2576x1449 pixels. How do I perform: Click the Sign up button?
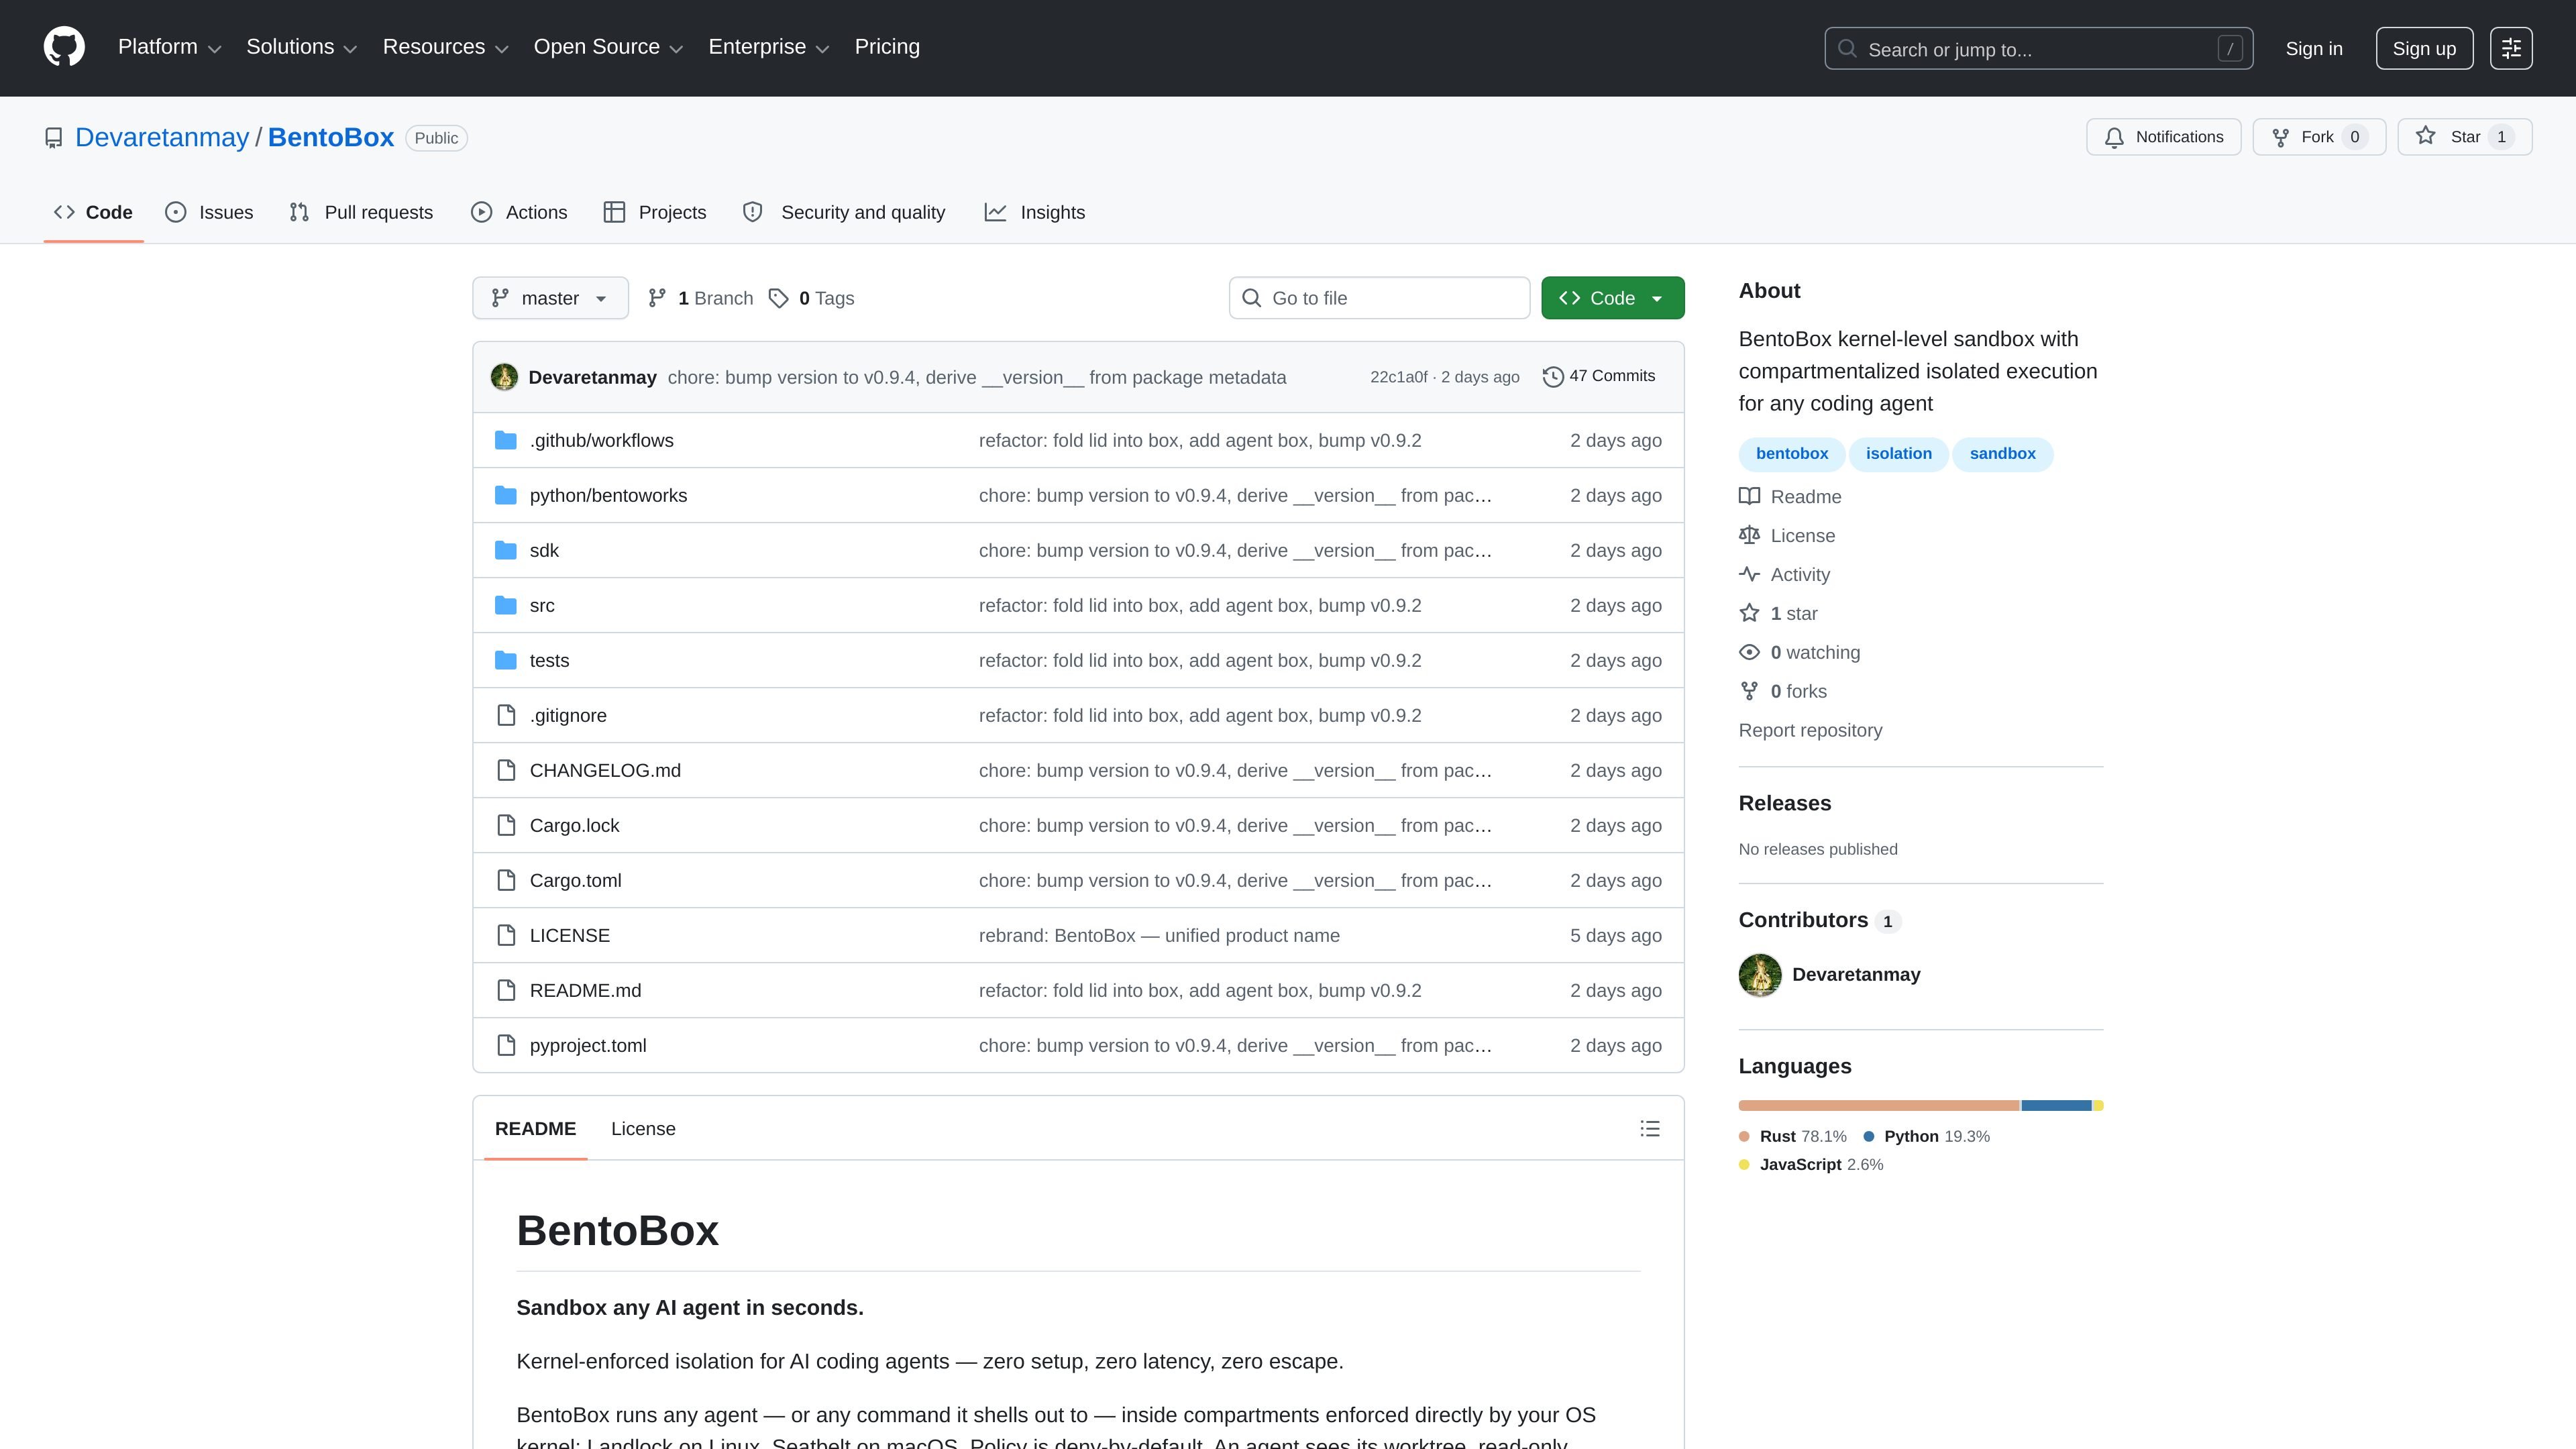(2424, 48)
